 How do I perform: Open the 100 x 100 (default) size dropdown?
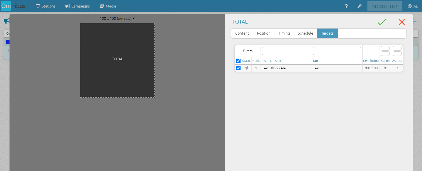coord(117,19)
